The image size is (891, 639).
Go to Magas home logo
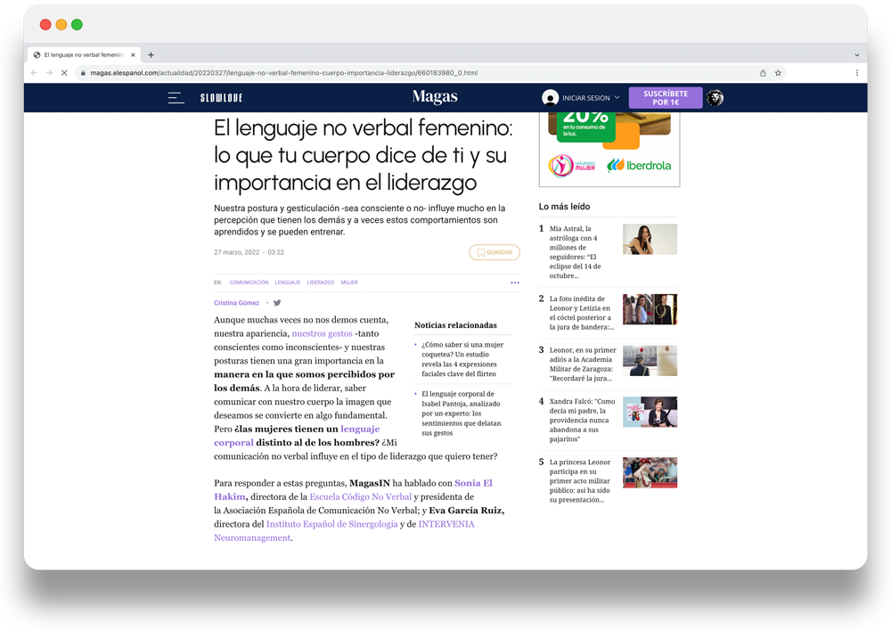click(435, 96)
